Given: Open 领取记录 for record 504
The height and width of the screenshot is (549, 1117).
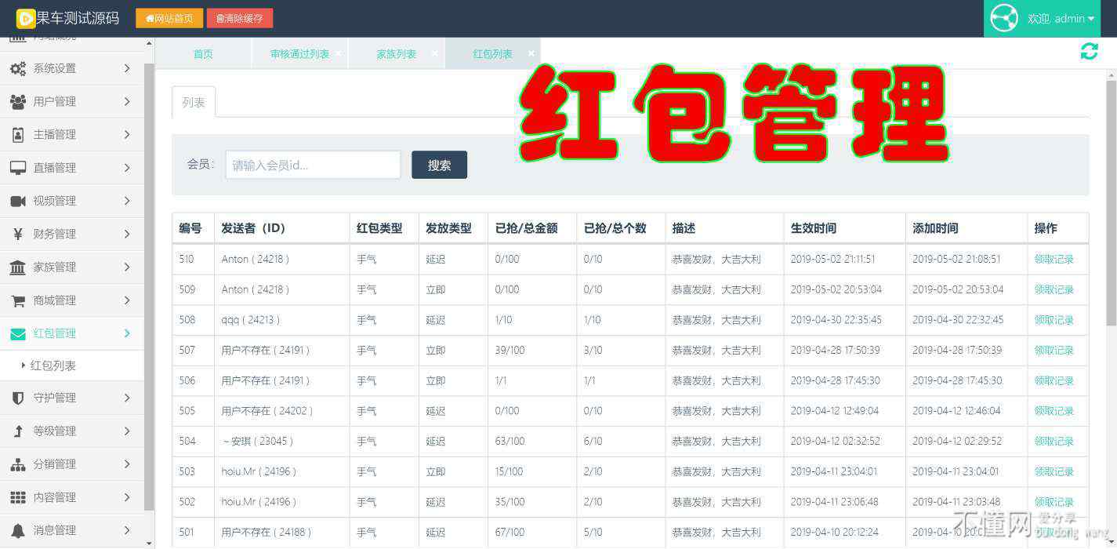Looking at the screenshot, I should (1054, 441).
